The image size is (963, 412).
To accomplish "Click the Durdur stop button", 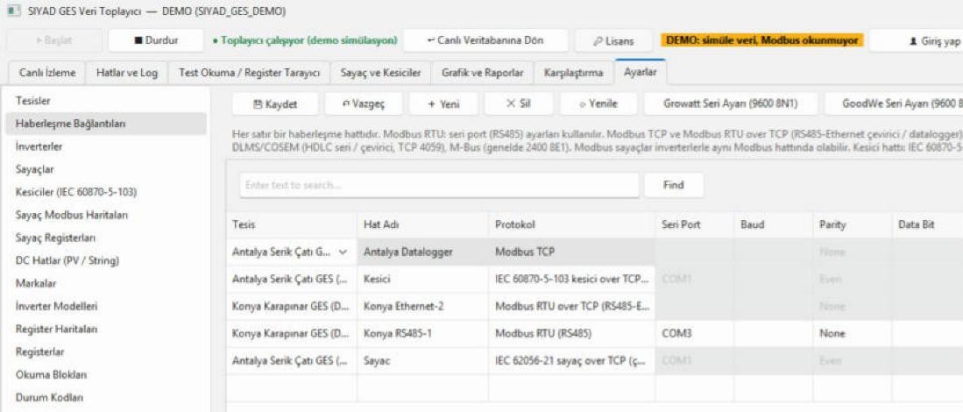I will [x=155, y=40].
